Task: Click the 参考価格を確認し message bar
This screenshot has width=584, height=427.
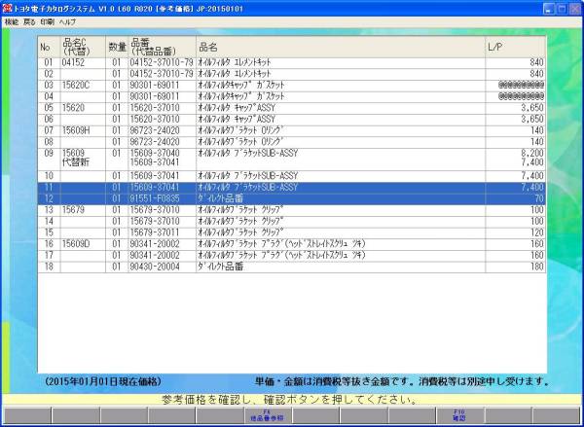Action: tap(292, 400)
